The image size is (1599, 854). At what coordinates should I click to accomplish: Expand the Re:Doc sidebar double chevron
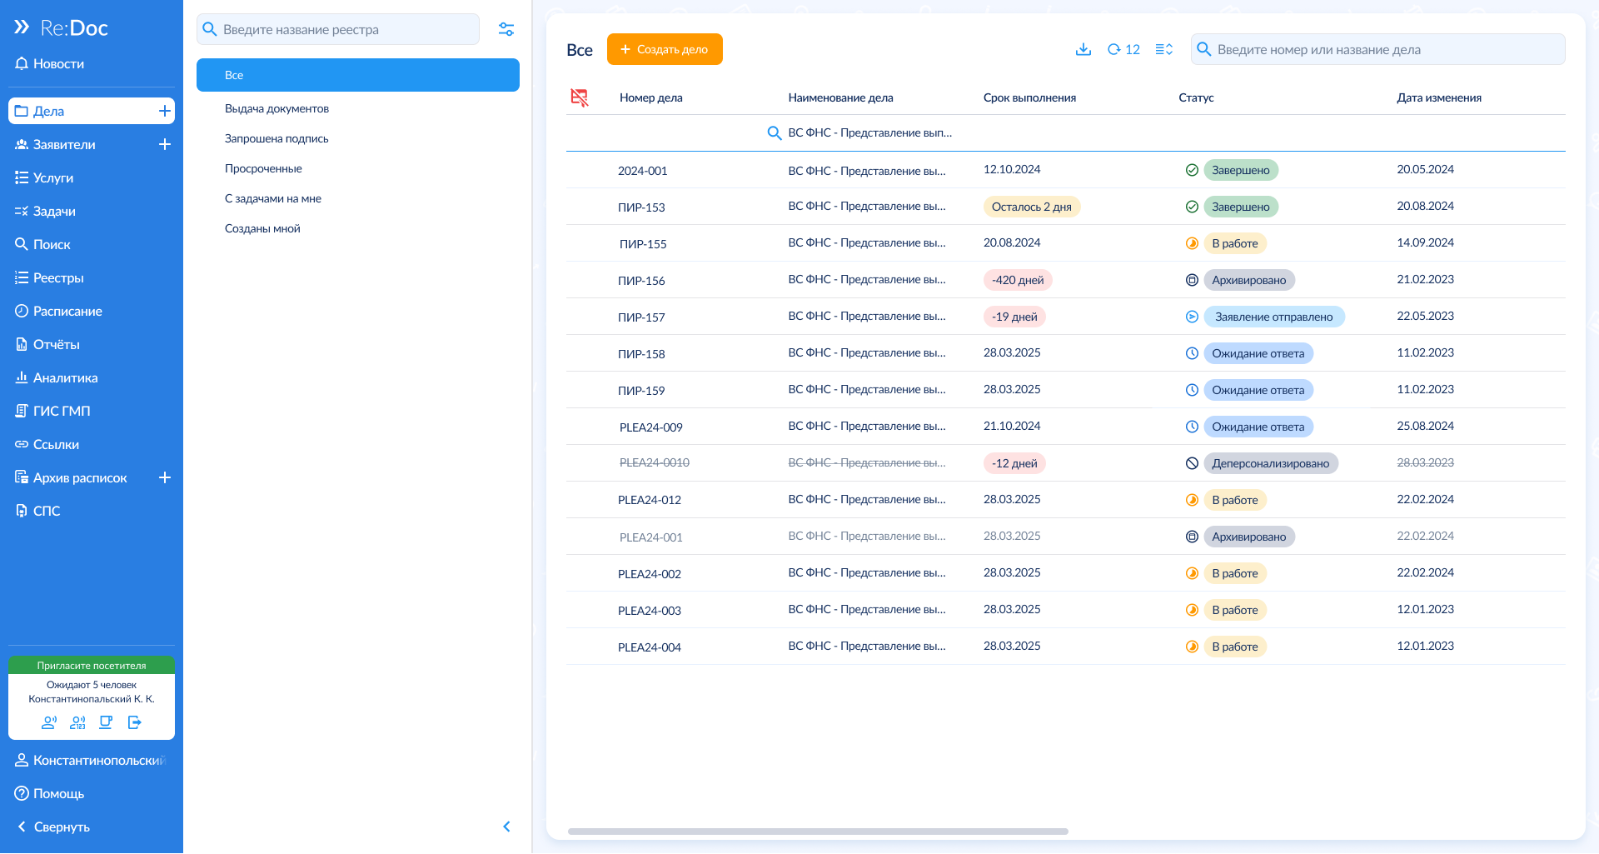tap(22, 27)
